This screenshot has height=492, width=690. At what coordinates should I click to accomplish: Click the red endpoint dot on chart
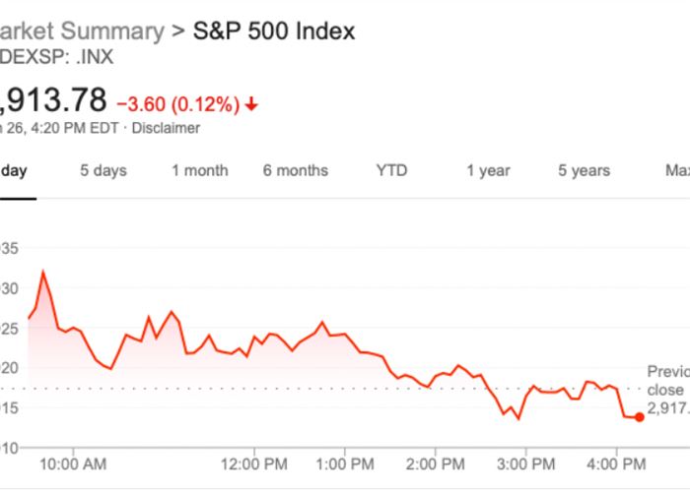pos(640,417)
